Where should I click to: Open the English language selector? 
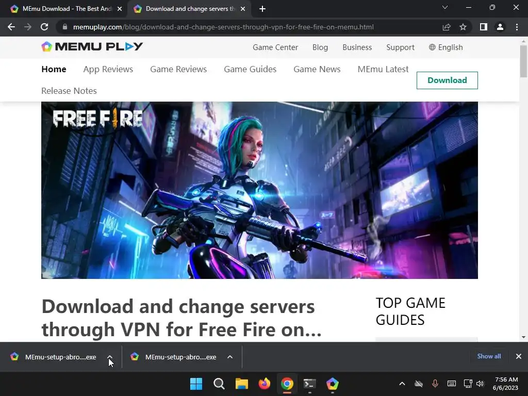tap(446, 47)
